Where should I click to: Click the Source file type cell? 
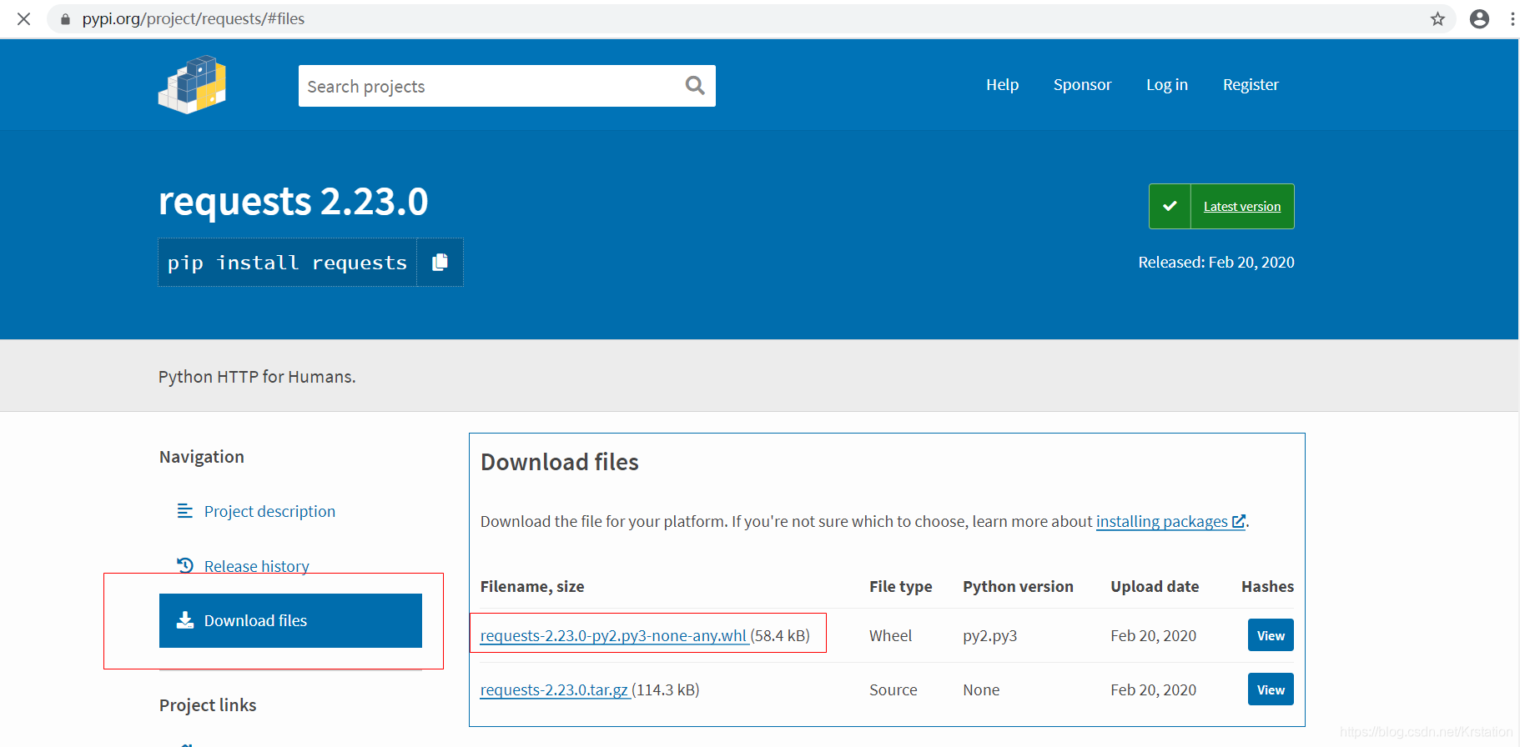[x=893, y=689]
